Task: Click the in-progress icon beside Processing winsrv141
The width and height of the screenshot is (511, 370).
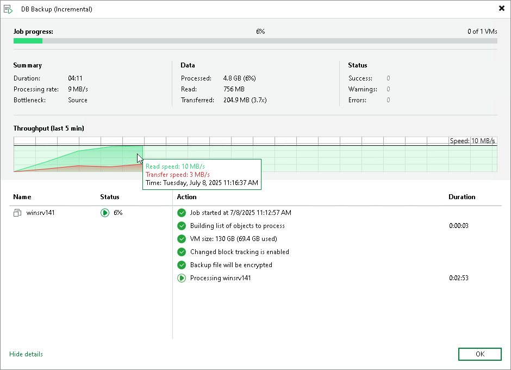Action: click(182, 278)
